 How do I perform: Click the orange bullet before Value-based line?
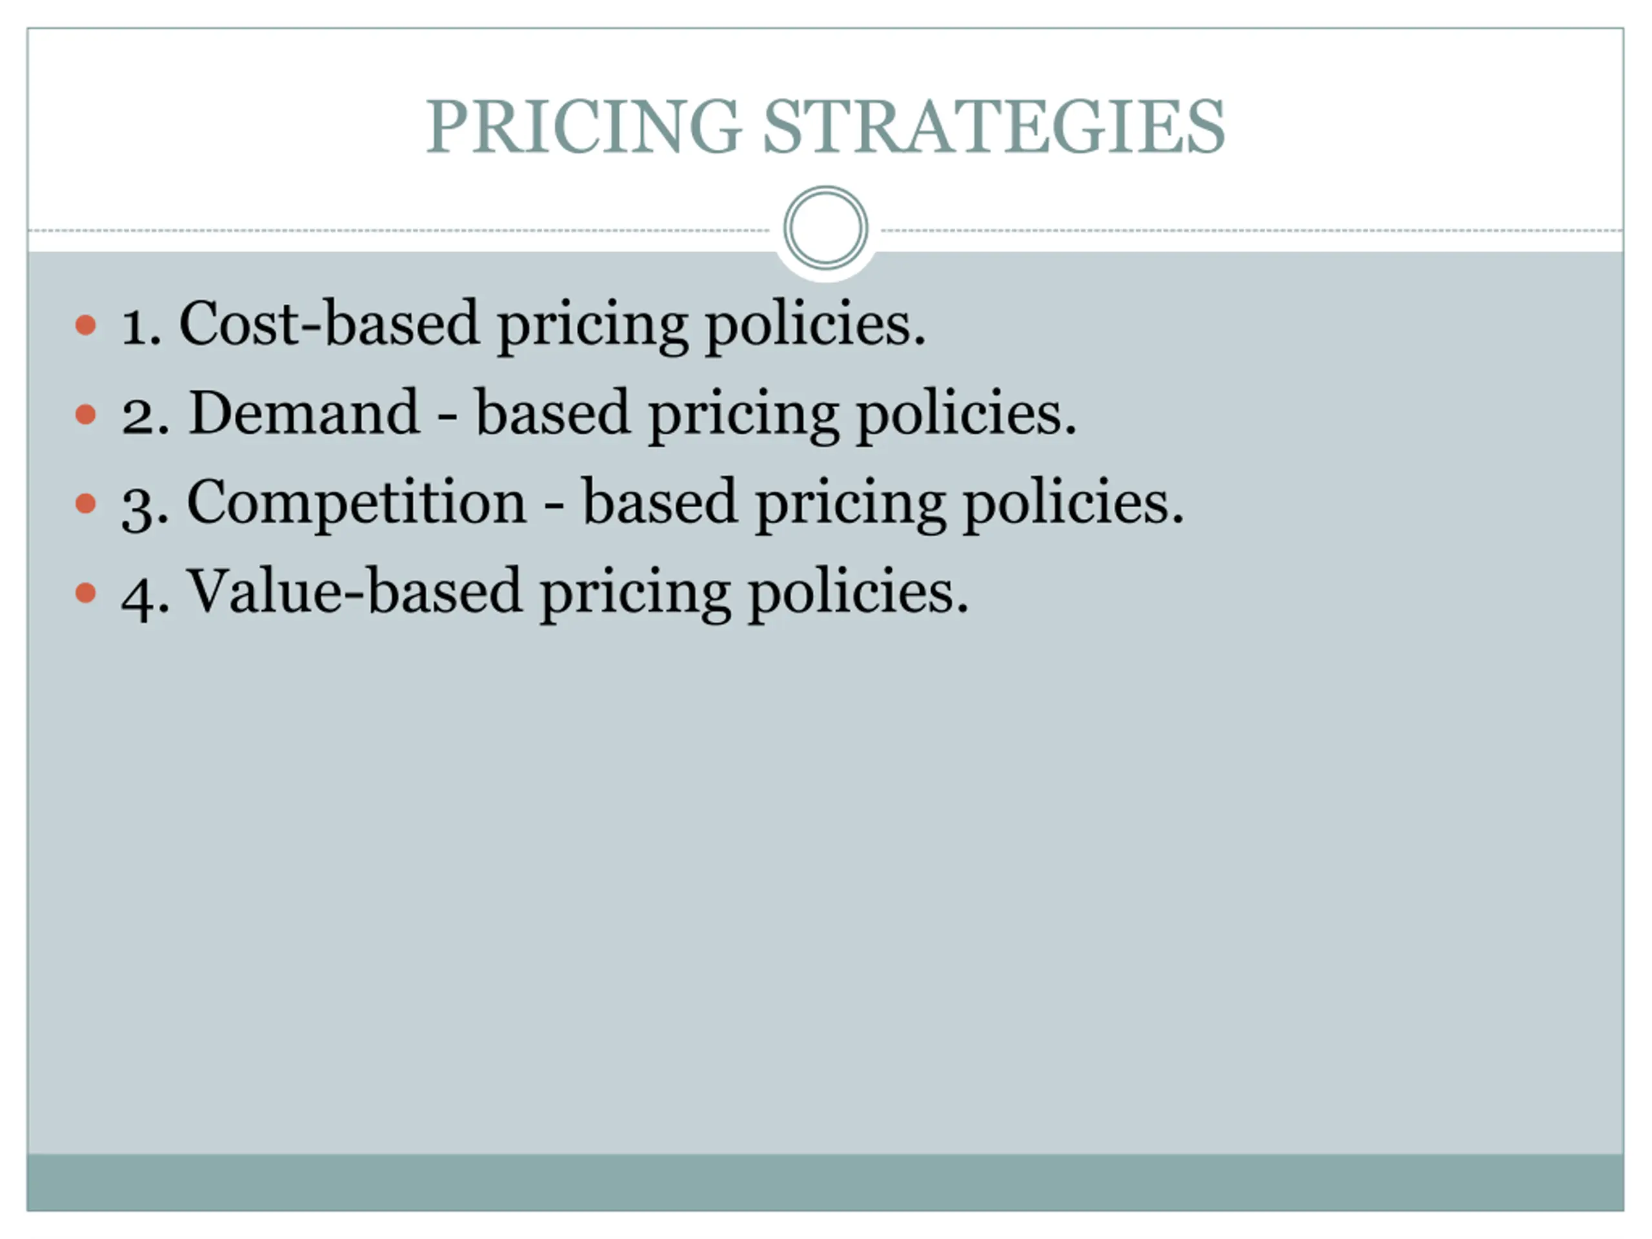[86, 593]
